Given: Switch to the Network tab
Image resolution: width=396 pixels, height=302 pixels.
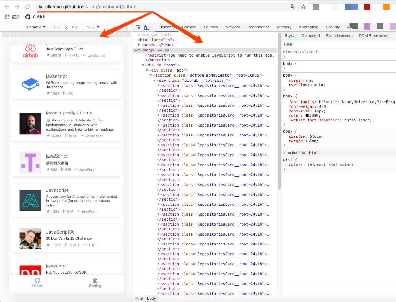Looking at the screenshot, I should [233, 27].
